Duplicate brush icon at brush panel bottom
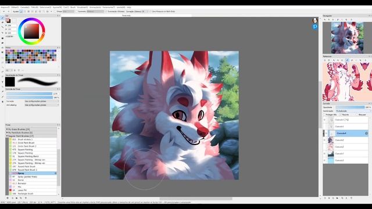The height and width of the screenshot is (209, 372). click(21, 198)
